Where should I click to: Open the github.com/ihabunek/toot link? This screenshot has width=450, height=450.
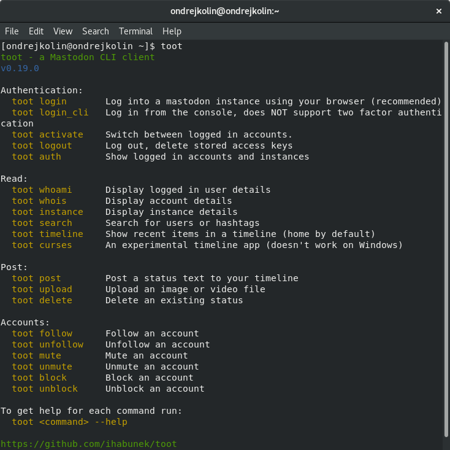(89, 444)
